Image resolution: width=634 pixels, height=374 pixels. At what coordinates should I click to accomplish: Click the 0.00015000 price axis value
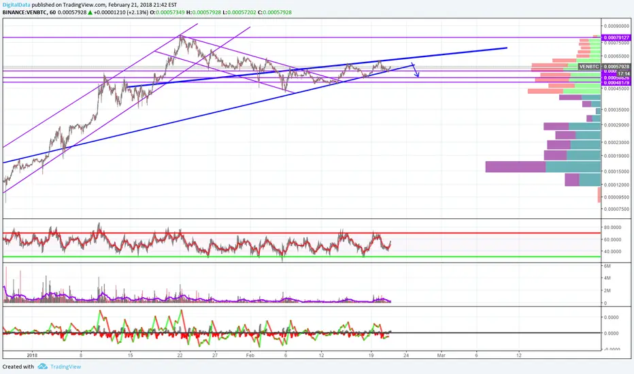pos(616,171)
